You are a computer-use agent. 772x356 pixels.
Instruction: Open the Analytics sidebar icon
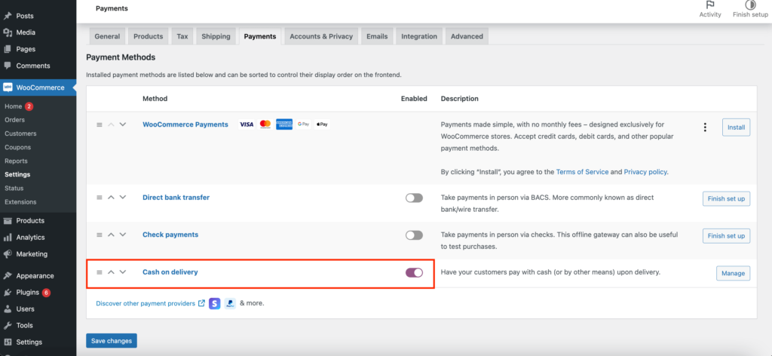8,238
